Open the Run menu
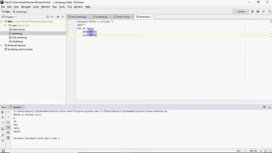 click(55, 7)
